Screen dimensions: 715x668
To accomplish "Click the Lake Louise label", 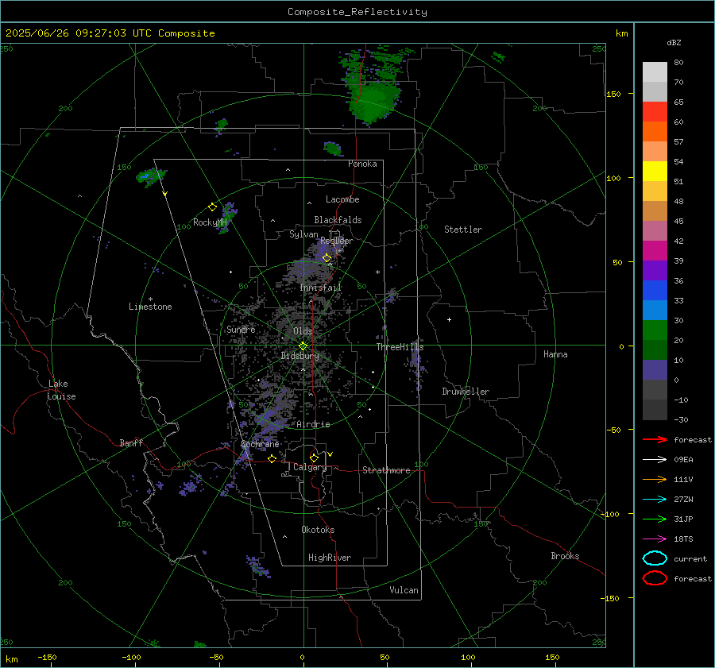I will tap(61, 390).
